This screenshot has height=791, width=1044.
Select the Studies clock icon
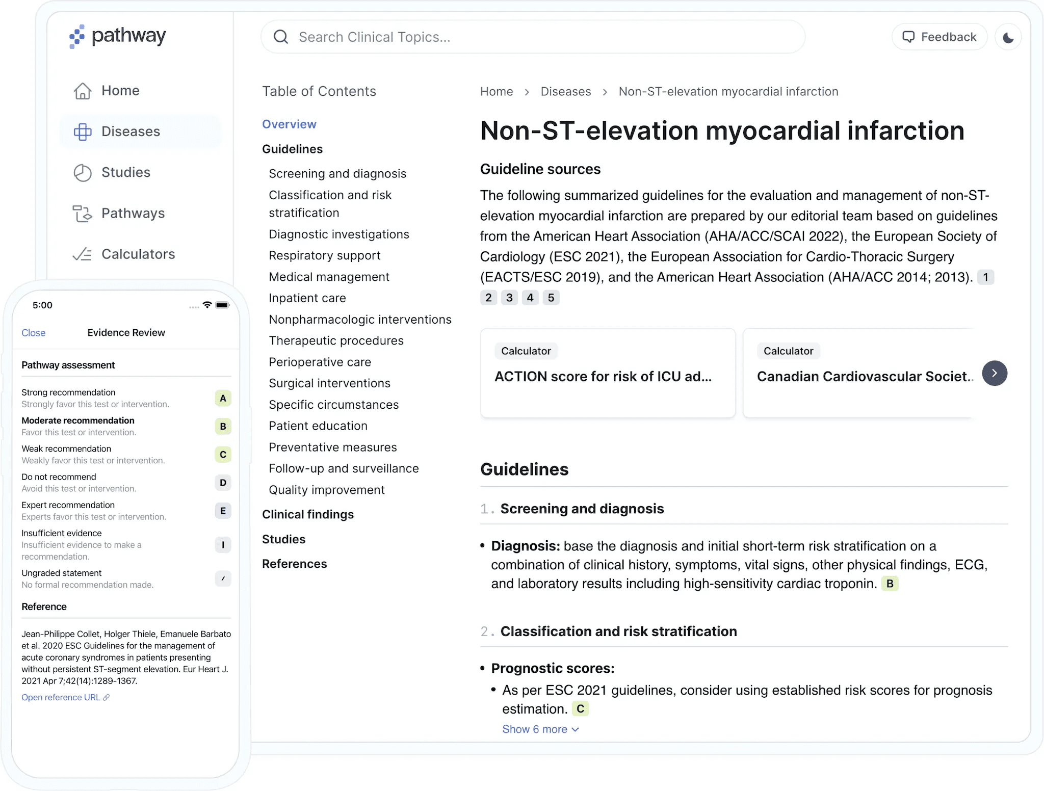[x=83, y=172]
